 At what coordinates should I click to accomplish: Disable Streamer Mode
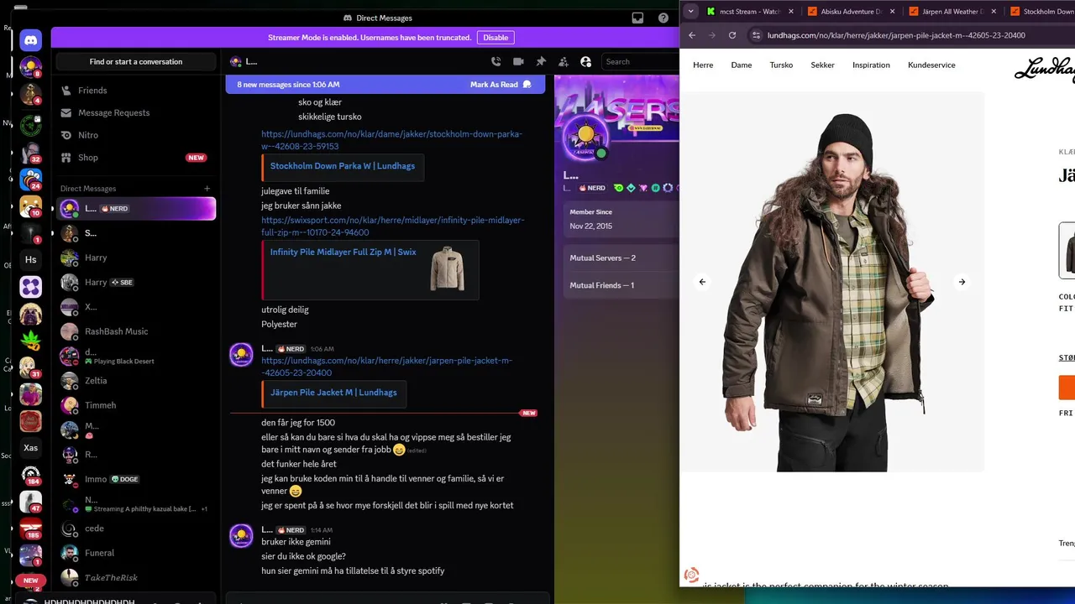pyautogui.click(x=496, y=38)
